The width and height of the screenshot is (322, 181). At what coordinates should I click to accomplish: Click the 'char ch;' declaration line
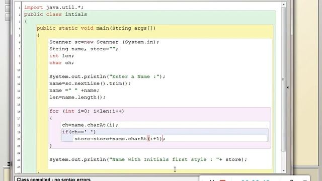click(x=61, y=62)
